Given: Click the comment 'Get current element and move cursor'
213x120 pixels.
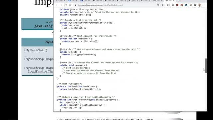Looking at the screenshot, I should click(x=106, y=49).
